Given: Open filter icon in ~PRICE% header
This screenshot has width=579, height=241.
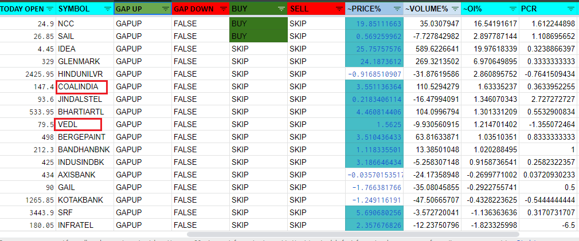Looking at the screenshot, I should click(x=397, y=9).
